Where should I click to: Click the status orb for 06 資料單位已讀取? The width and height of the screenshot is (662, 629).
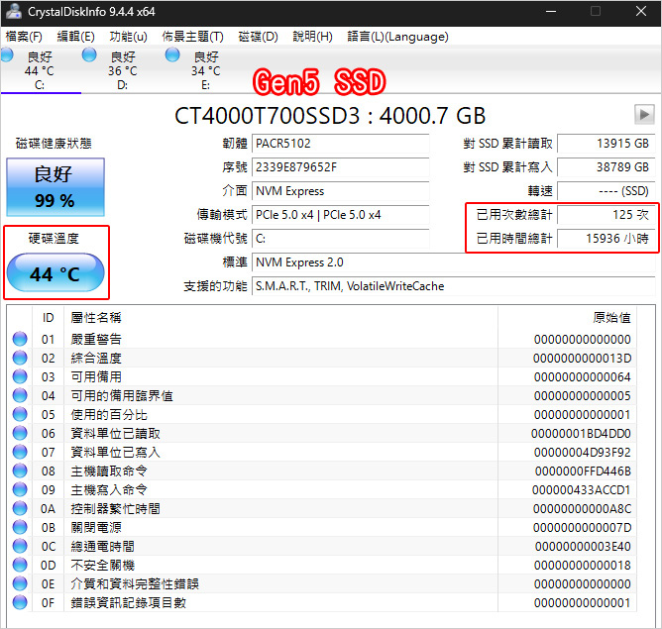(20, 433)
